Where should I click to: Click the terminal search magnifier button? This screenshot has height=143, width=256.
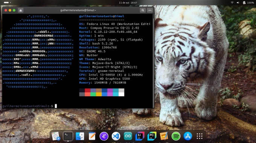143,10
